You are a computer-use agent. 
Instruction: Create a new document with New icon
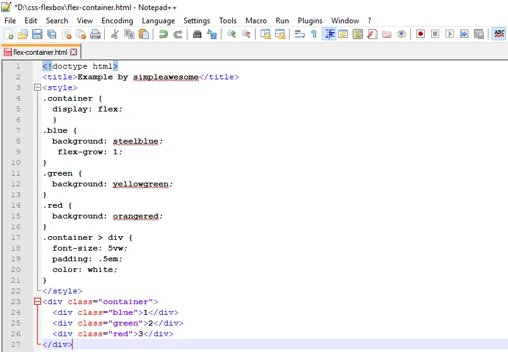8,34
